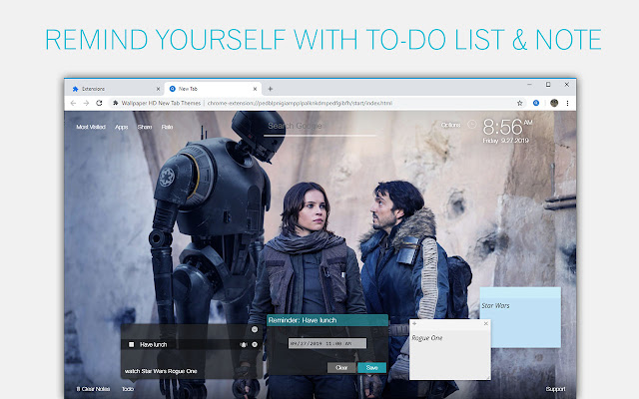Close the Rogue One sticky note
The image size is (639, 399).
(x=486, y=323)
